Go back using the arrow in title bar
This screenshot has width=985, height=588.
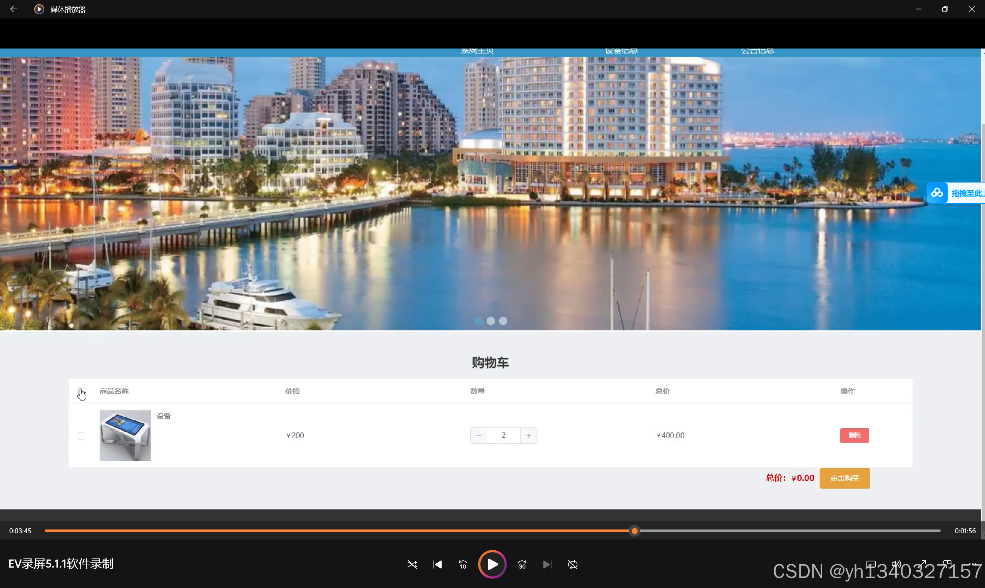coord(14,9)
